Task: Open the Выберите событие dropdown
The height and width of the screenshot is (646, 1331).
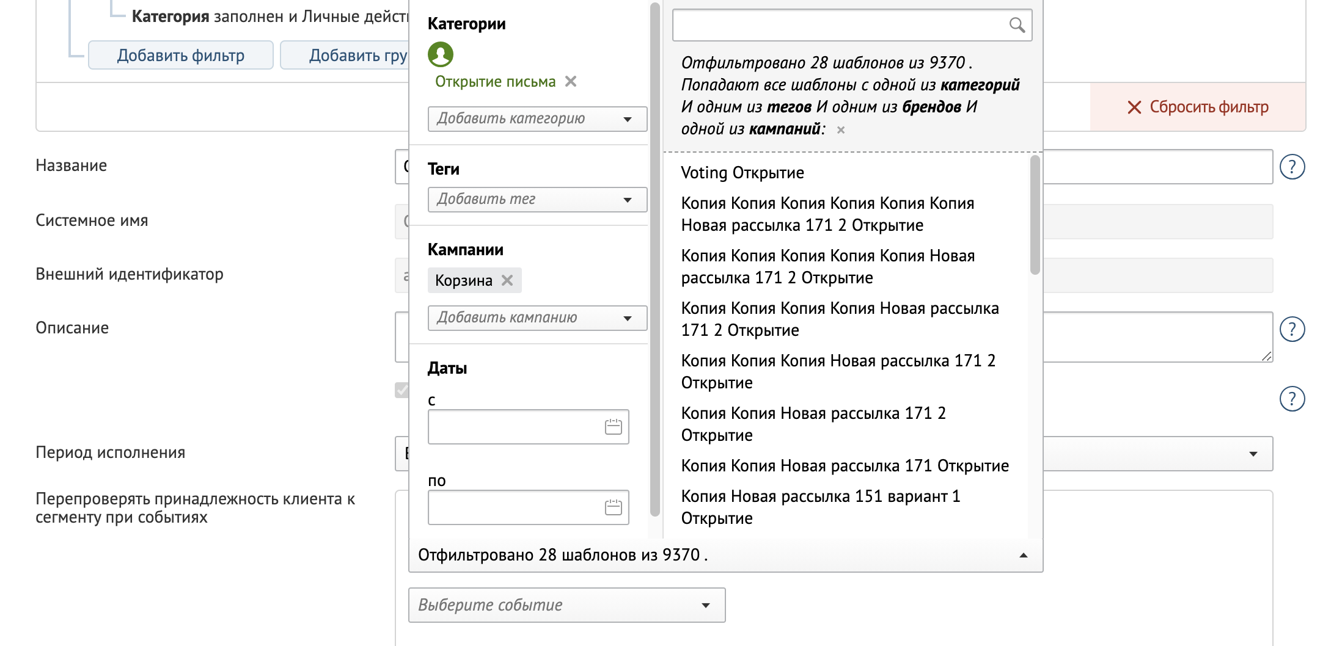Action: click(567, 605)
